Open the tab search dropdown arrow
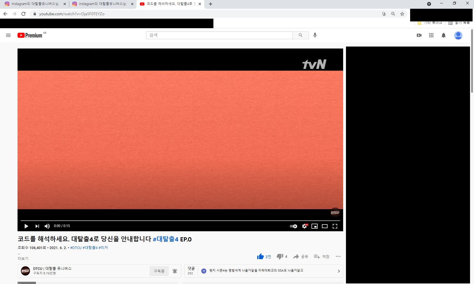 pos(429,4)
